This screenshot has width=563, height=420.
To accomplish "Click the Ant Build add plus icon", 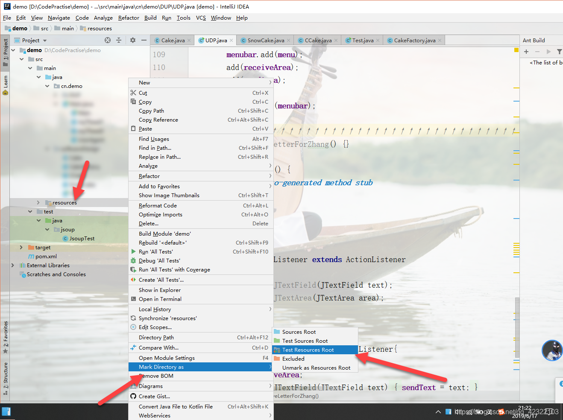I will click(526, 52).
